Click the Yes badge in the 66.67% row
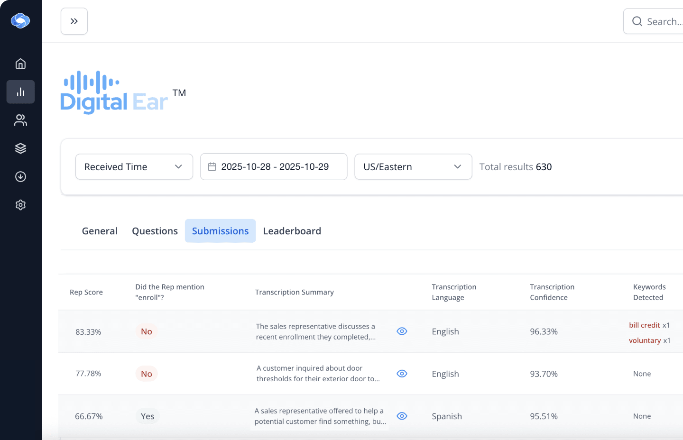This screenshot has height=440, width=683. [x=148, y=416]
